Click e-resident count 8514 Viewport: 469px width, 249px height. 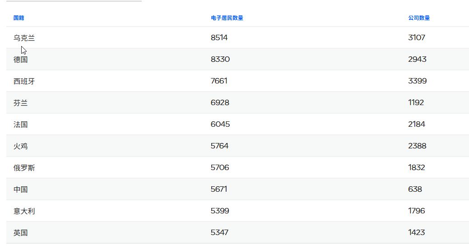pos(219,38)
